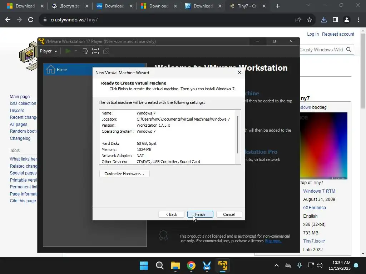The height and width of the screenshot is (274, 366).
Task: Click VMware Player taskbar icon
Action: coord(222,265)
